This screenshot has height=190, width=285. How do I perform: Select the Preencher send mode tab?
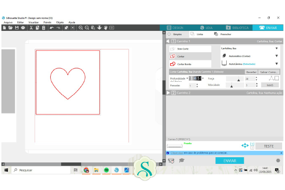223,34
